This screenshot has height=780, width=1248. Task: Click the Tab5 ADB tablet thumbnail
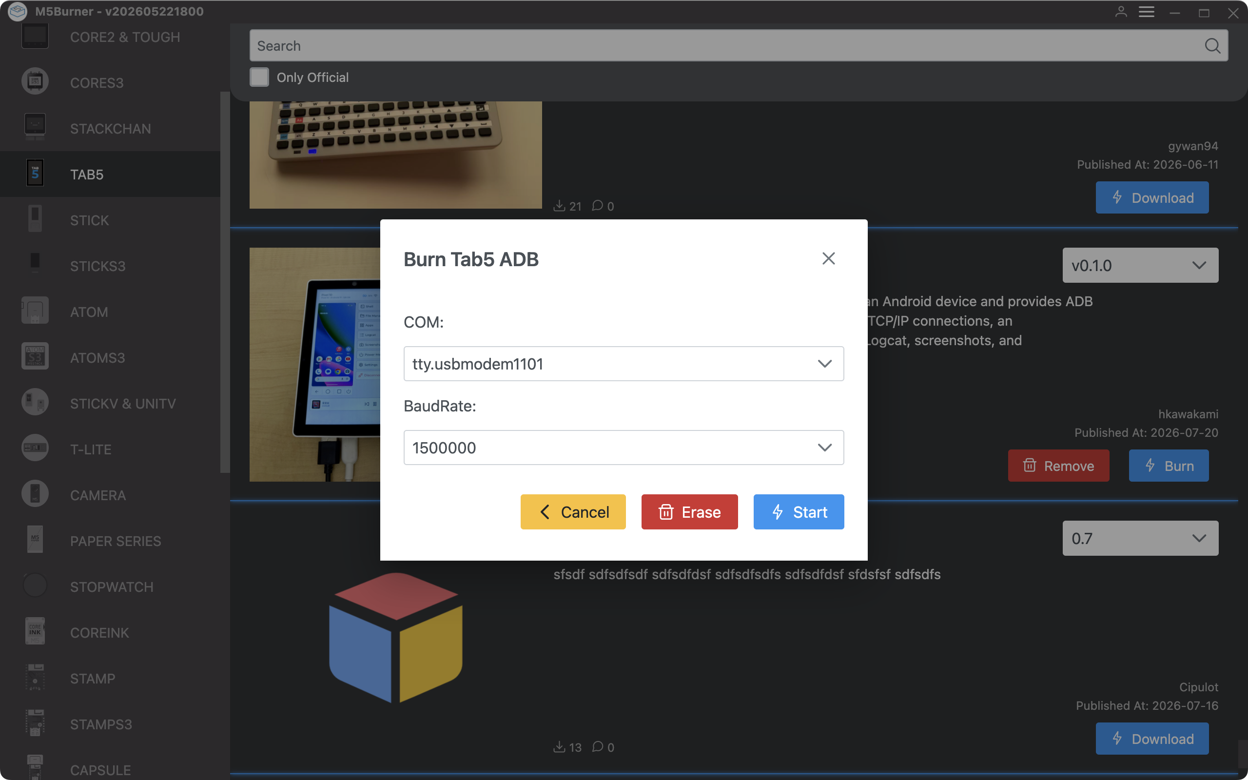(x=314, y=364)
